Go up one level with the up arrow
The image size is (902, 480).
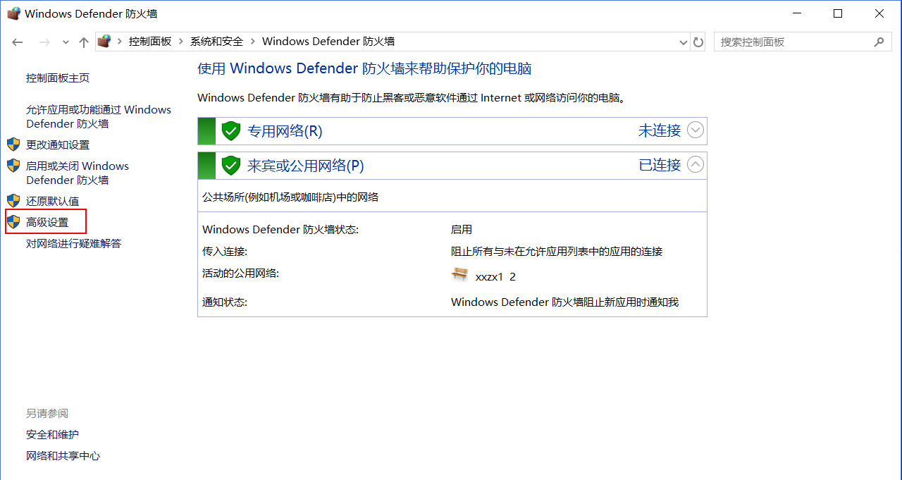(84, 42)
